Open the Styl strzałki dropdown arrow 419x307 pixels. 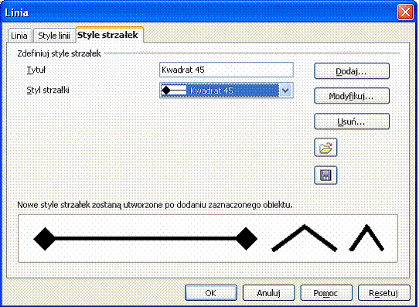(285, 90)
